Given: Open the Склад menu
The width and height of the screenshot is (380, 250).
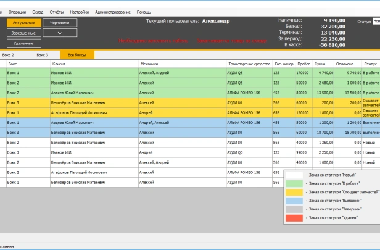Looking at the screenshot, I should click(38, 12).
